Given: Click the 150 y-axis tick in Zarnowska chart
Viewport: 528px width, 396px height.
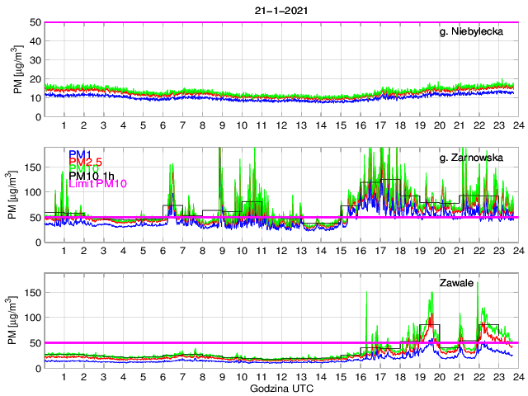Looking at the screenshot, I should (x=34, y=167).
